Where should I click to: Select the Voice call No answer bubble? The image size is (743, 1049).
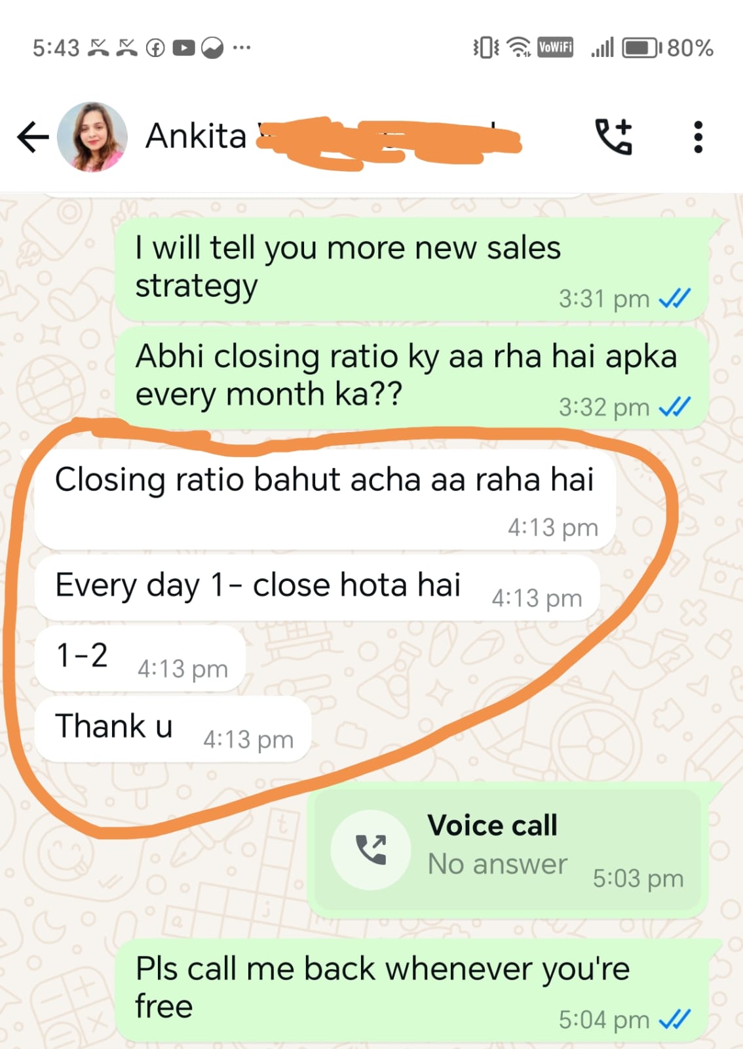coord(508,850)
